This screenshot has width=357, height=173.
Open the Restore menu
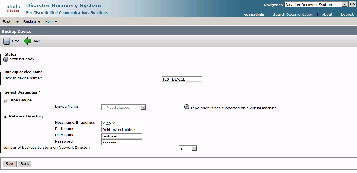(32, 22)
